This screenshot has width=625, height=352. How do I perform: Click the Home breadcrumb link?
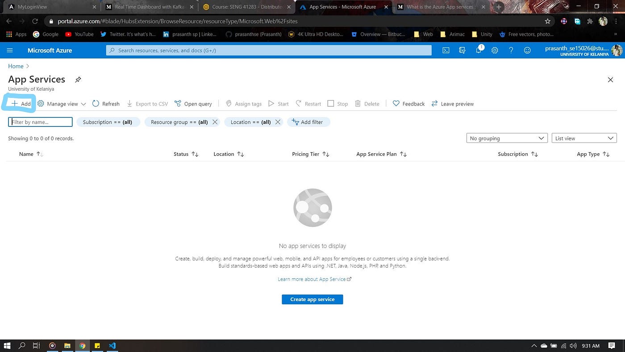(x=16, y=66)
